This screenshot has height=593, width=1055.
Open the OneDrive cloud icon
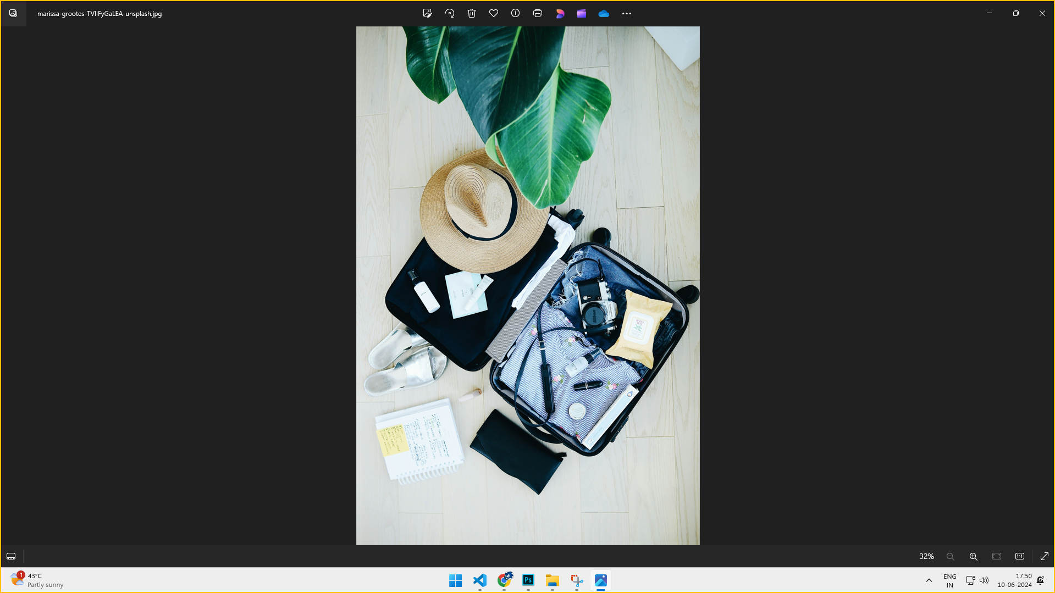pos(604,13)
